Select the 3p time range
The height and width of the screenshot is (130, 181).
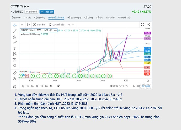click(x=37, y=86)
